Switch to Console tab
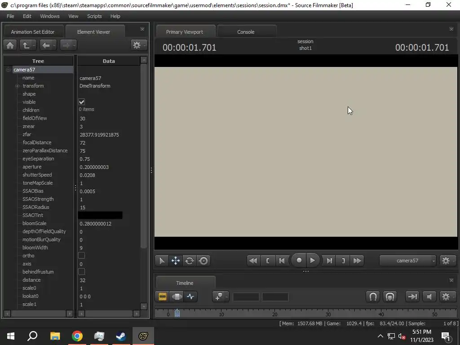 246,32
